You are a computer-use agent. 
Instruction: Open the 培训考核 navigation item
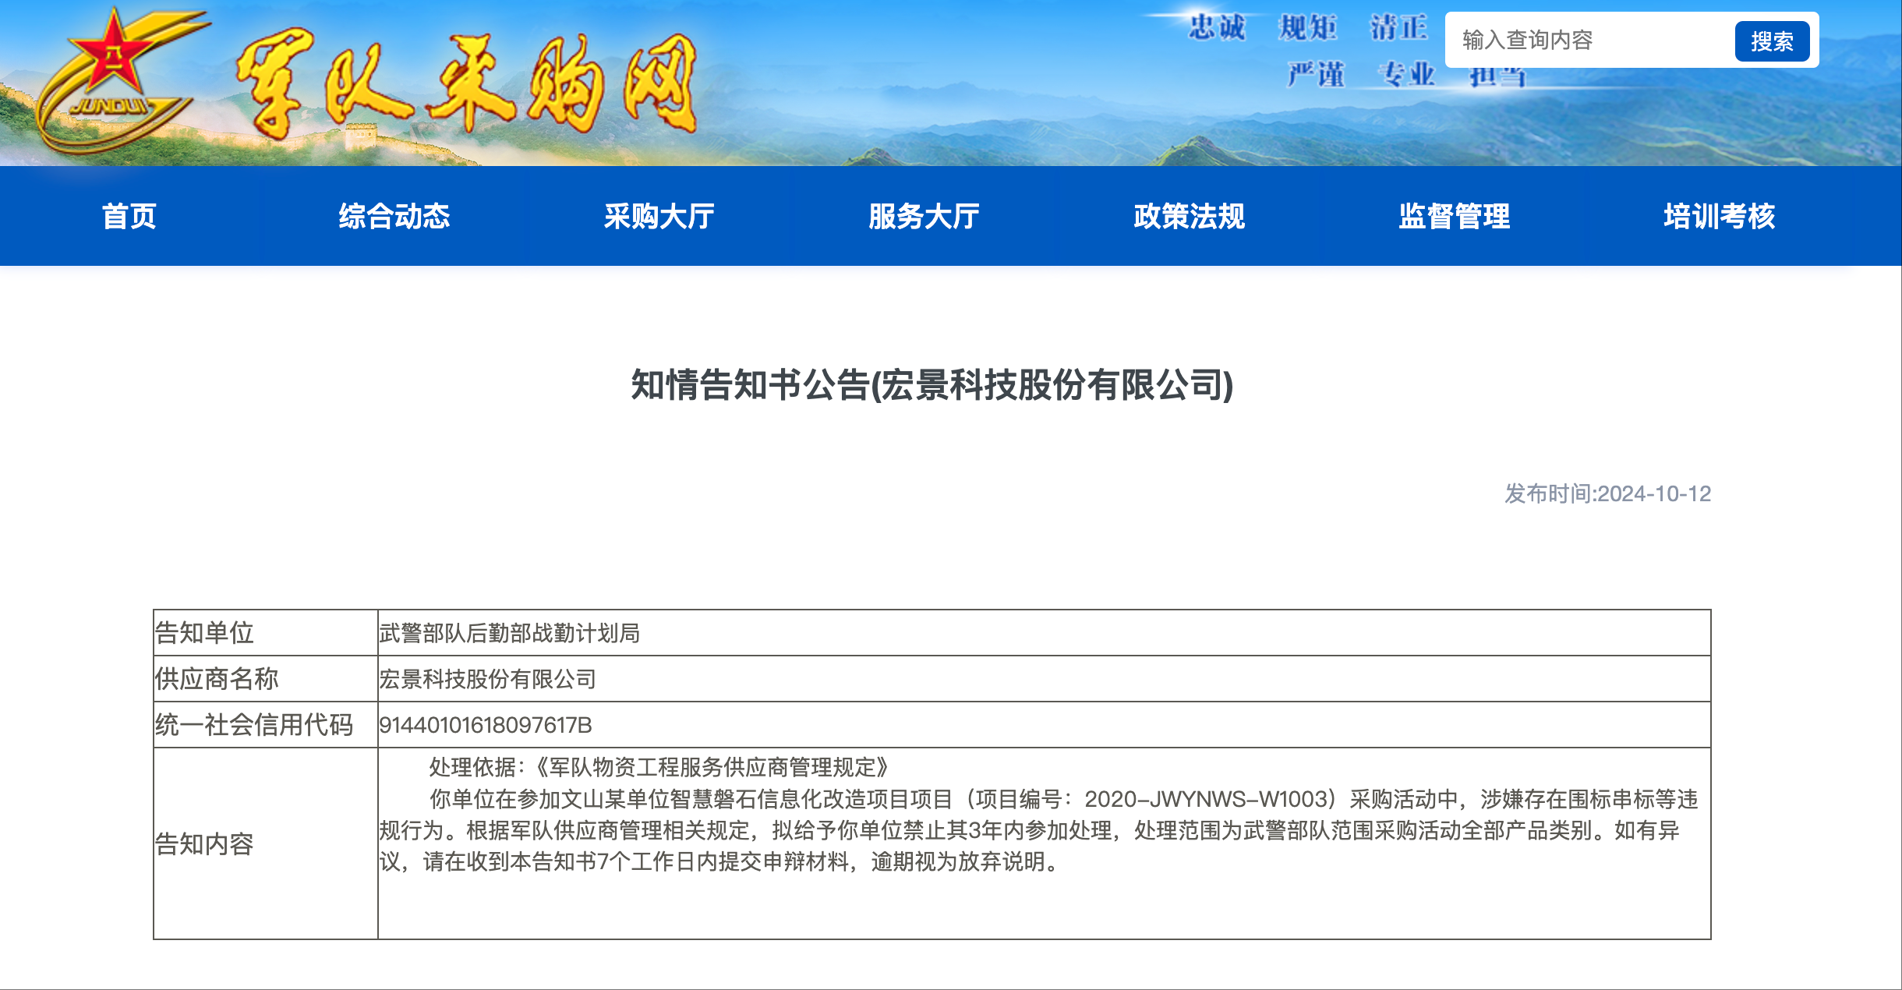point(1720,216)
